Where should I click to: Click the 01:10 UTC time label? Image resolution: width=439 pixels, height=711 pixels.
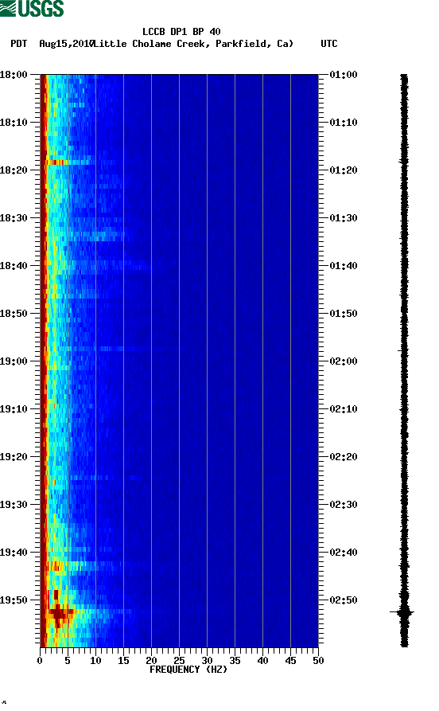pos(344,123)
